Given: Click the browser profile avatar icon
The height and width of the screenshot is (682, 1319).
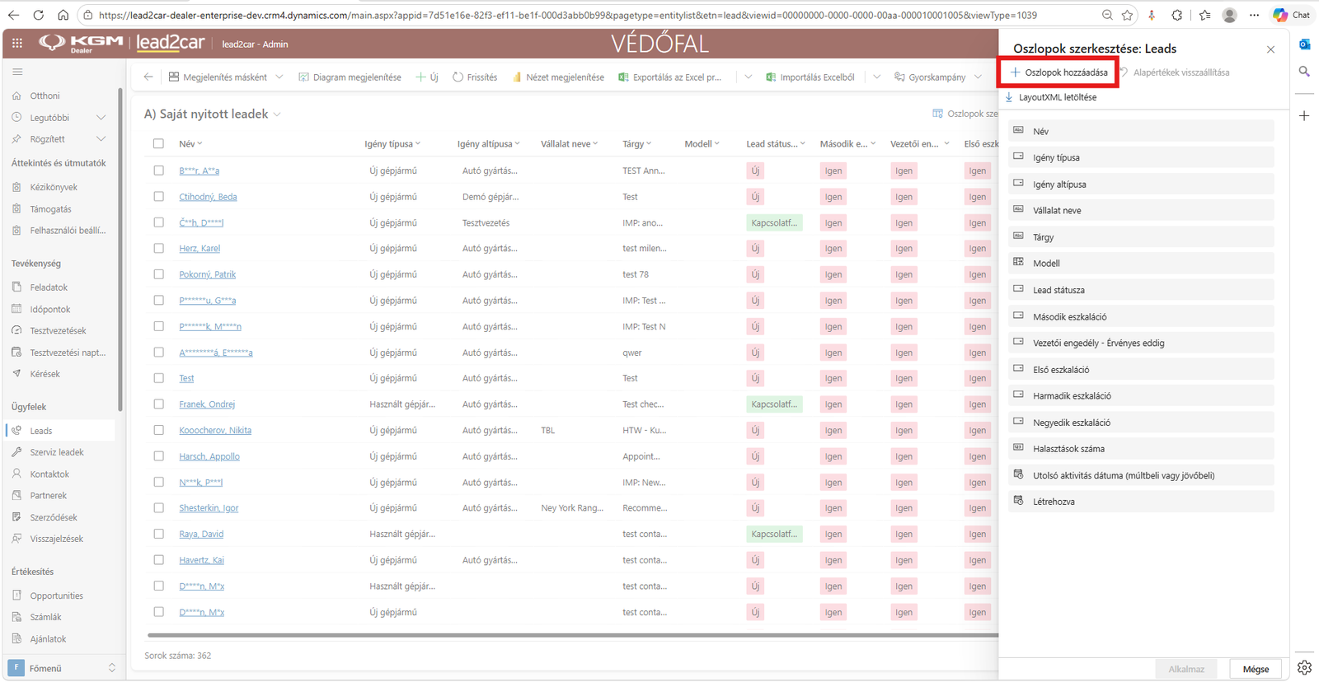Looking at the screenshot, I should (1229, 15).
